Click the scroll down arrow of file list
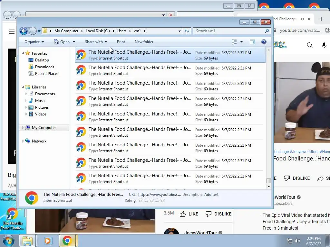330x247 pixels. tap(268, 187)
